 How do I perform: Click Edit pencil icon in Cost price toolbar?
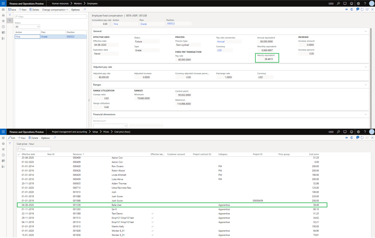pos(9,138)
